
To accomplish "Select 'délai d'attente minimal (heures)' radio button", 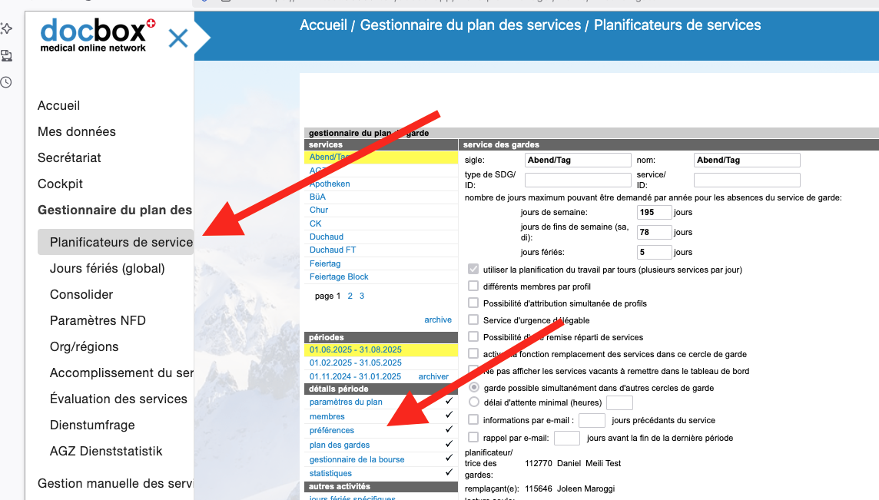I will click(x=474, y=402).
